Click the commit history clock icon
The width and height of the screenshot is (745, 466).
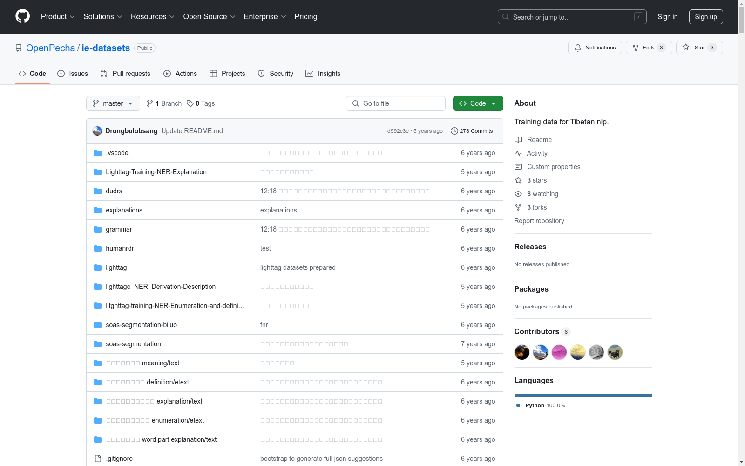coord(454,131)
